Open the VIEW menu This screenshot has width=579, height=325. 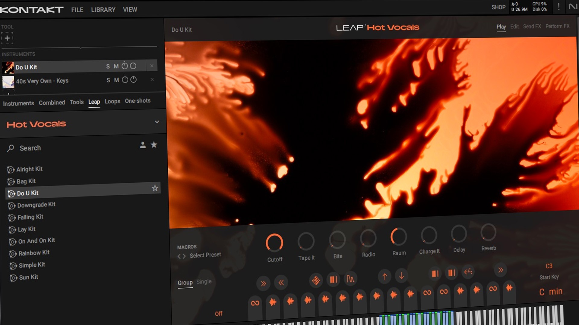[x=130, y=10]
